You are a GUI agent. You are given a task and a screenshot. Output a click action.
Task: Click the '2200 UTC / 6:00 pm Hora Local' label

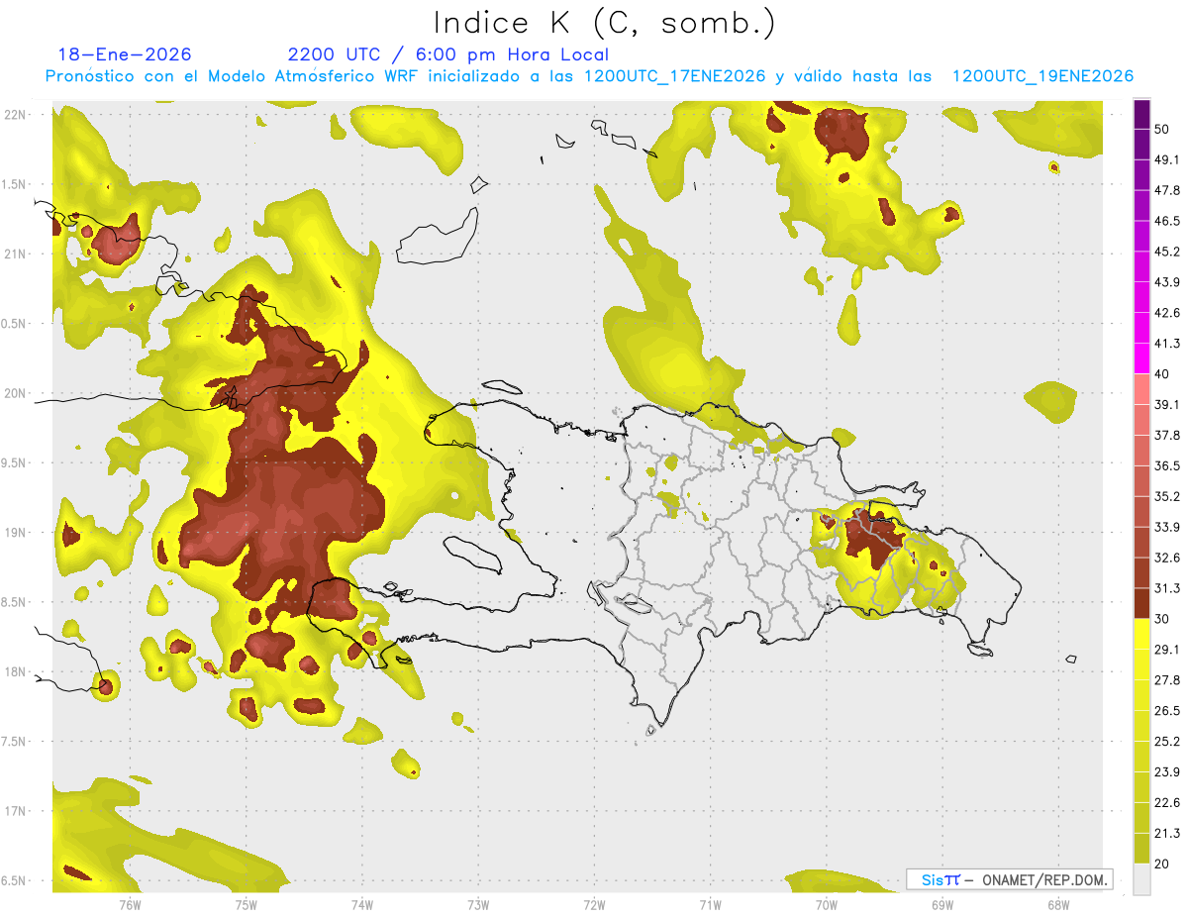[x=448, y=54]
